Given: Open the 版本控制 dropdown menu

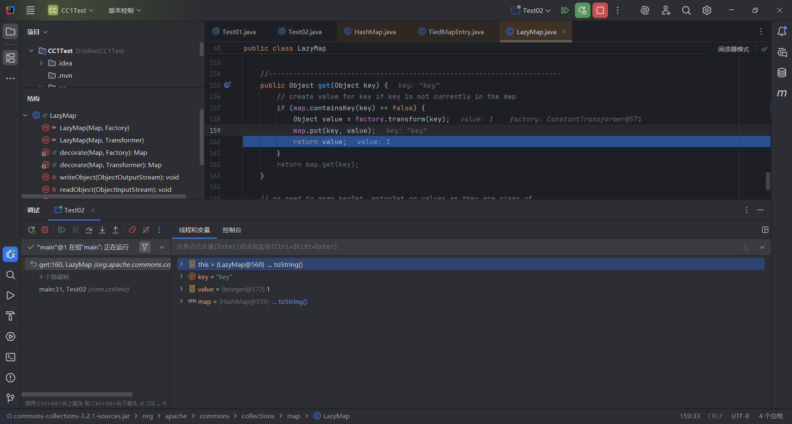Looking at the screenshot, I should point(125,10).
